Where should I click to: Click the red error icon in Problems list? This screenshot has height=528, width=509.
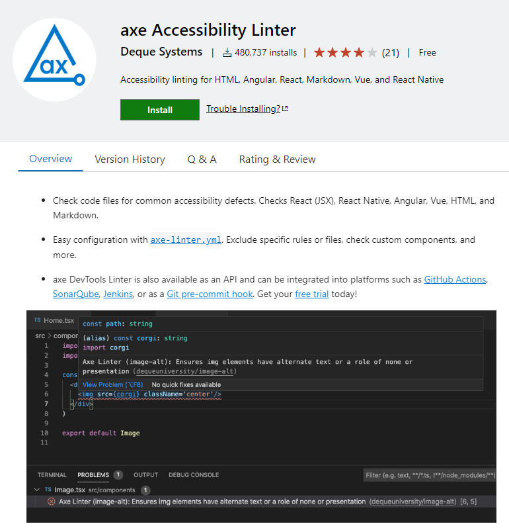pyautogui.click(x=51, y=502)
